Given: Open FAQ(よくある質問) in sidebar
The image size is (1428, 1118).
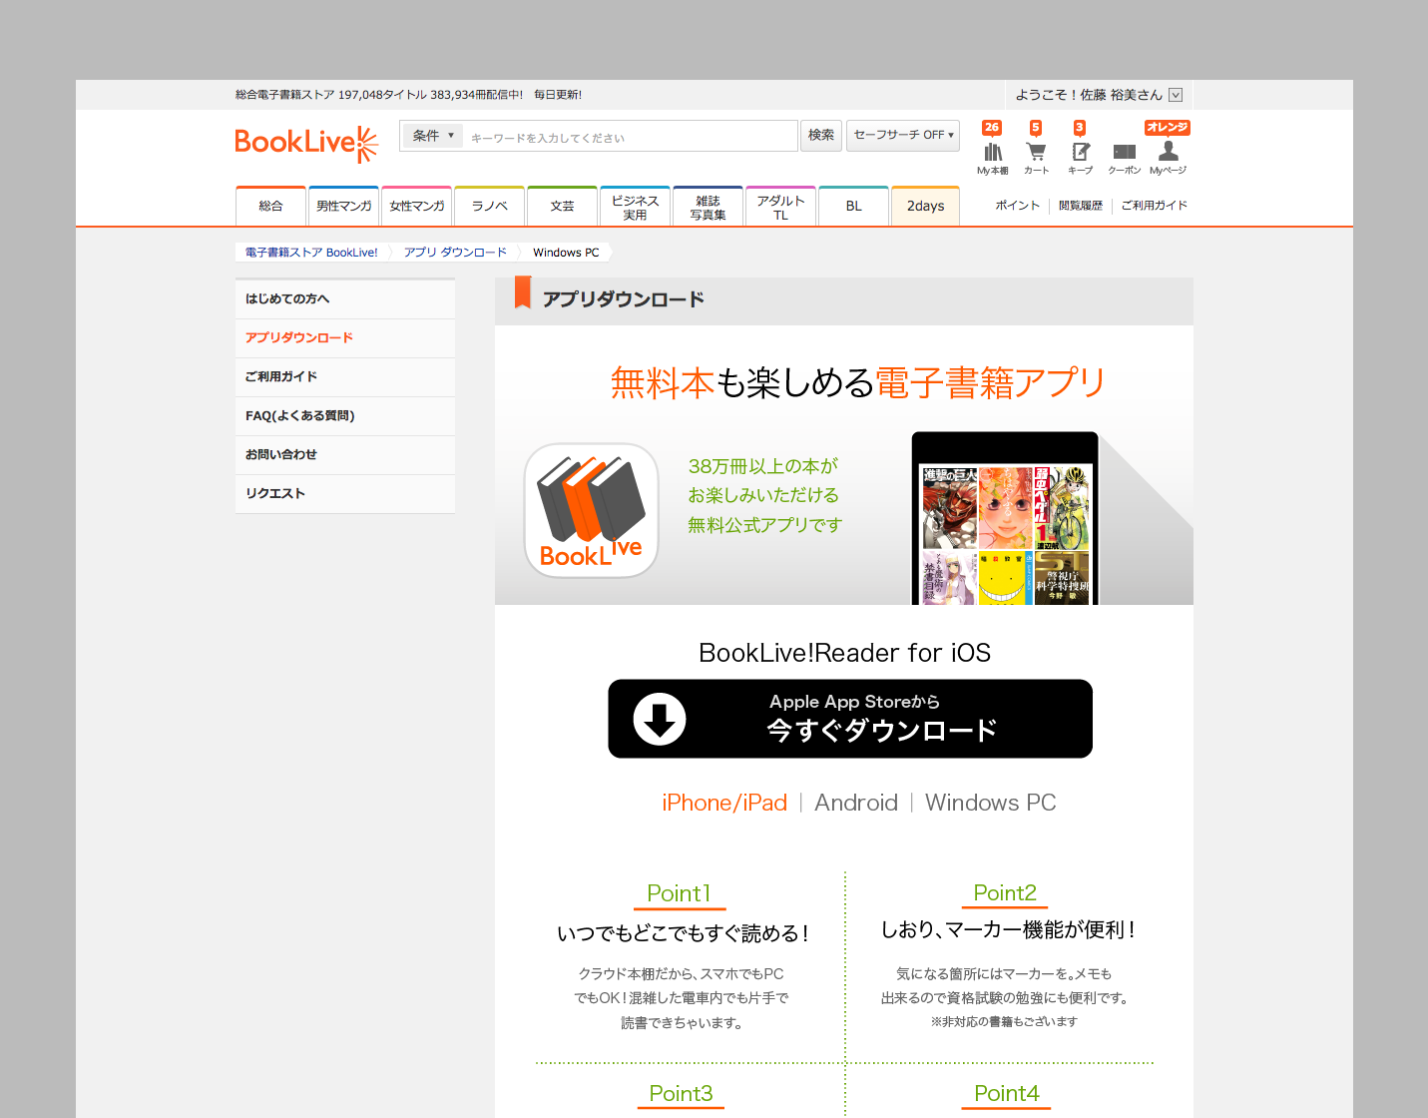Looking at the screenshot, I should [345, 416].
